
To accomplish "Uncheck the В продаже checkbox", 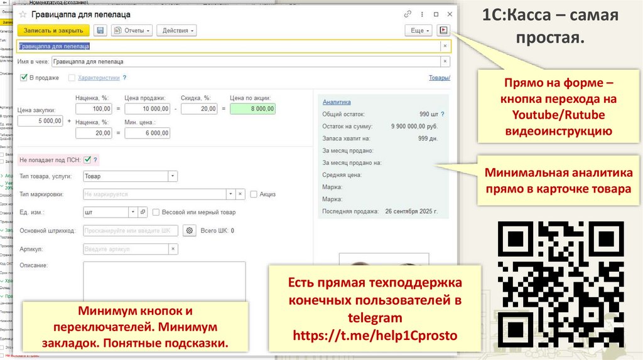I will coord(24,78).
